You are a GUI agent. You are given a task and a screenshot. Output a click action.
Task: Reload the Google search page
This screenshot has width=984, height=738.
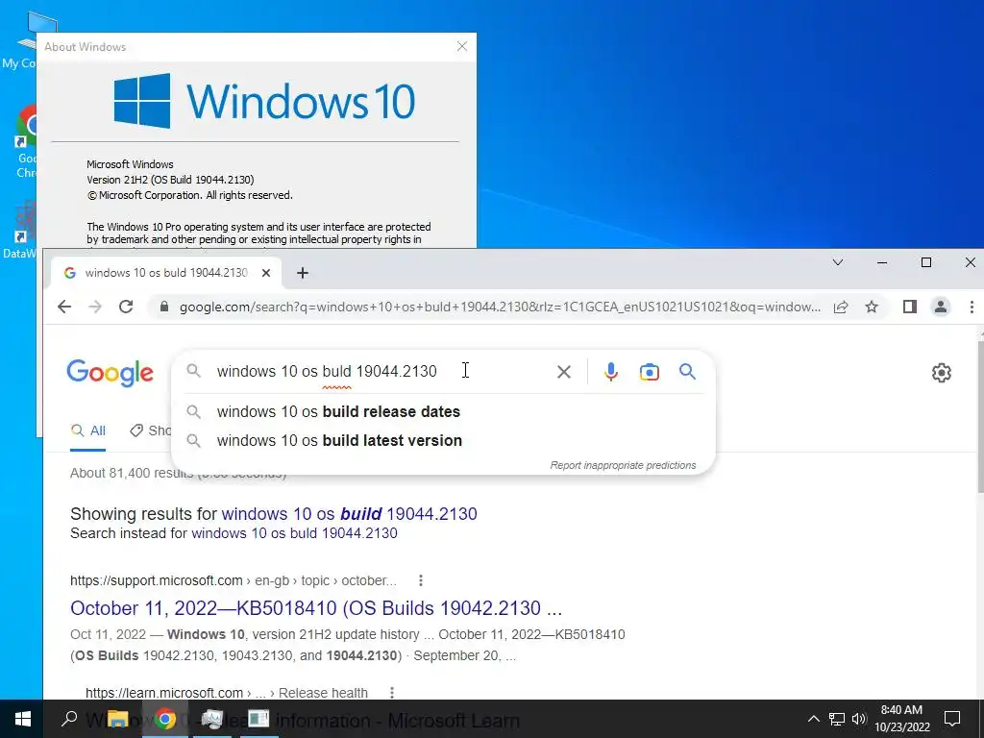point(126,307)
